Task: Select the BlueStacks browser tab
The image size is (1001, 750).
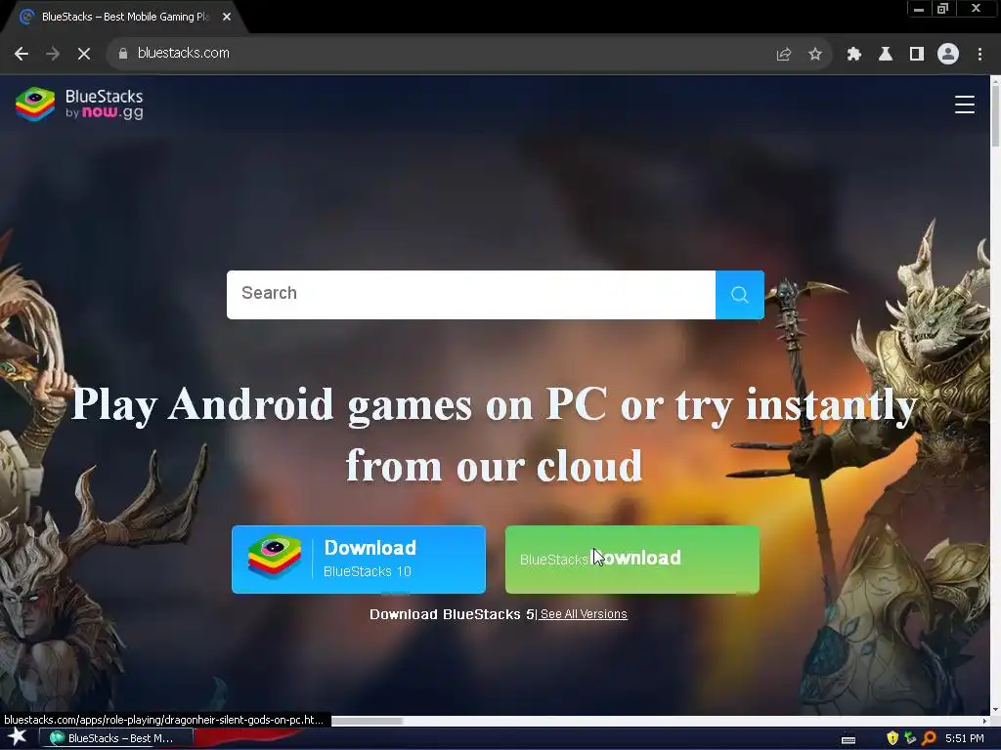Action: tap(124, 17)
